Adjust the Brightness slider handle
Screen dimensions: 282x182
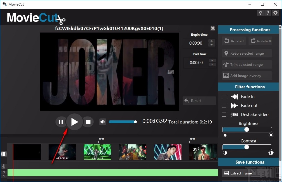[247, 129]
